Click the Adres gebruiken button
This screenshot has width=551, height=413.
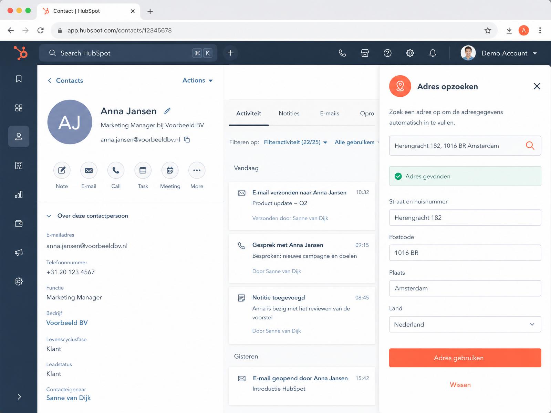465,358
